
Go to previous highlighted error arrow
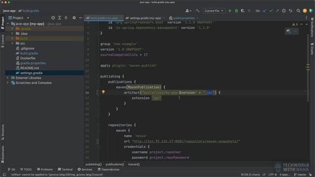point(301,24)
